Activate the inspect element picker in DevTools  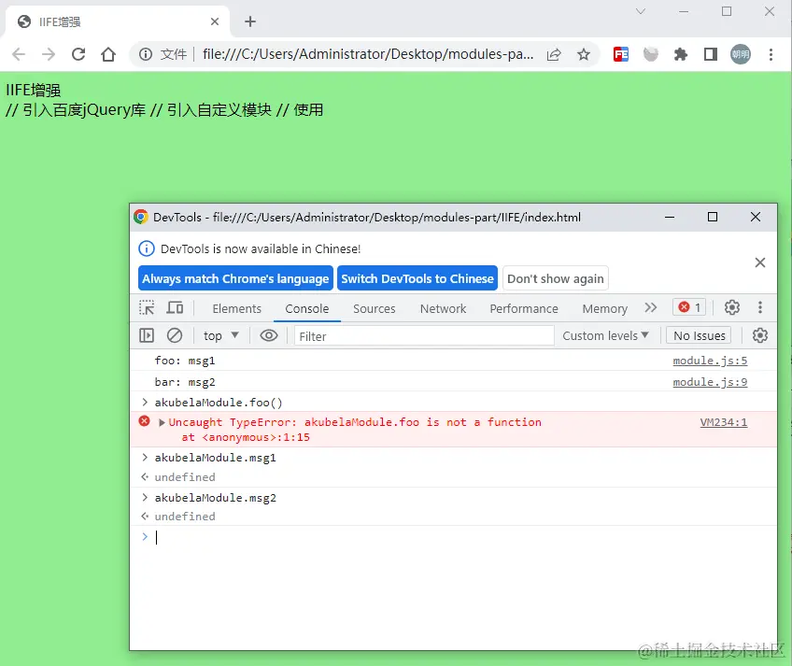[147, 307]
